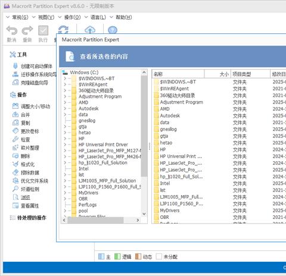The width and height of the screenshot is (286, 276).
Task: Click tree scrollbar down arrow
Action: pyautogui.click(x=144, y=214)
